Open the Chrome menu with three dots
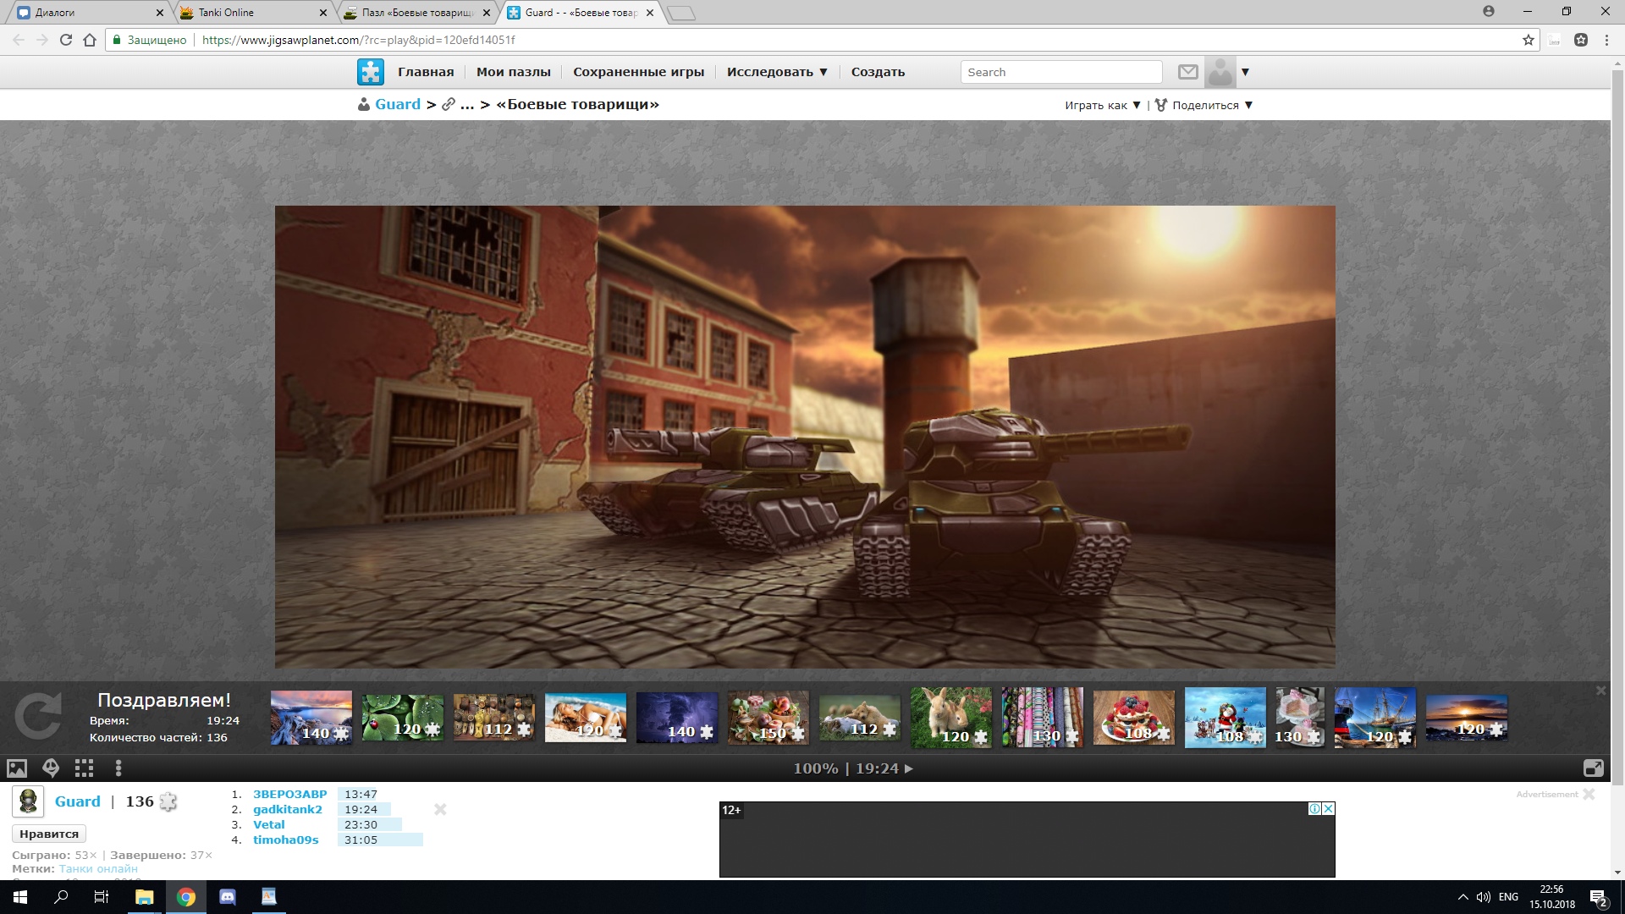 1606,40
